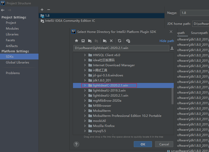209x152 pixels.
Task: Expand the Mozilla Firefox folder
Action: coord(85,126)
